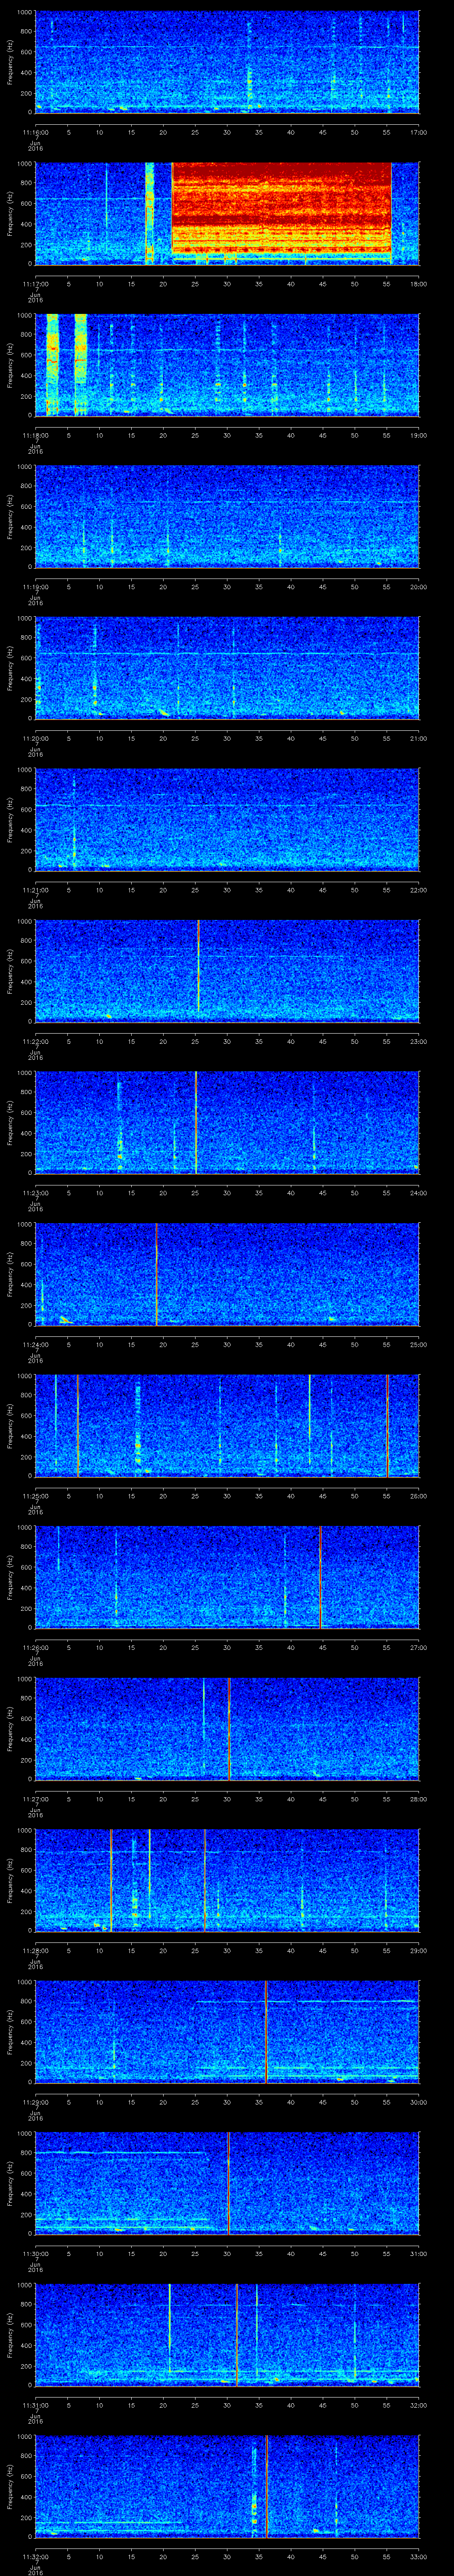Select the spectrogram panel starting at 11:20:00
Viewport: 454px width, 2576px height.
(227, 668)
